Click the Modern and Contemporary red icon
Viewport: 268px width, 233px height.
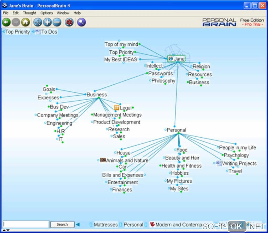point(152,224)
